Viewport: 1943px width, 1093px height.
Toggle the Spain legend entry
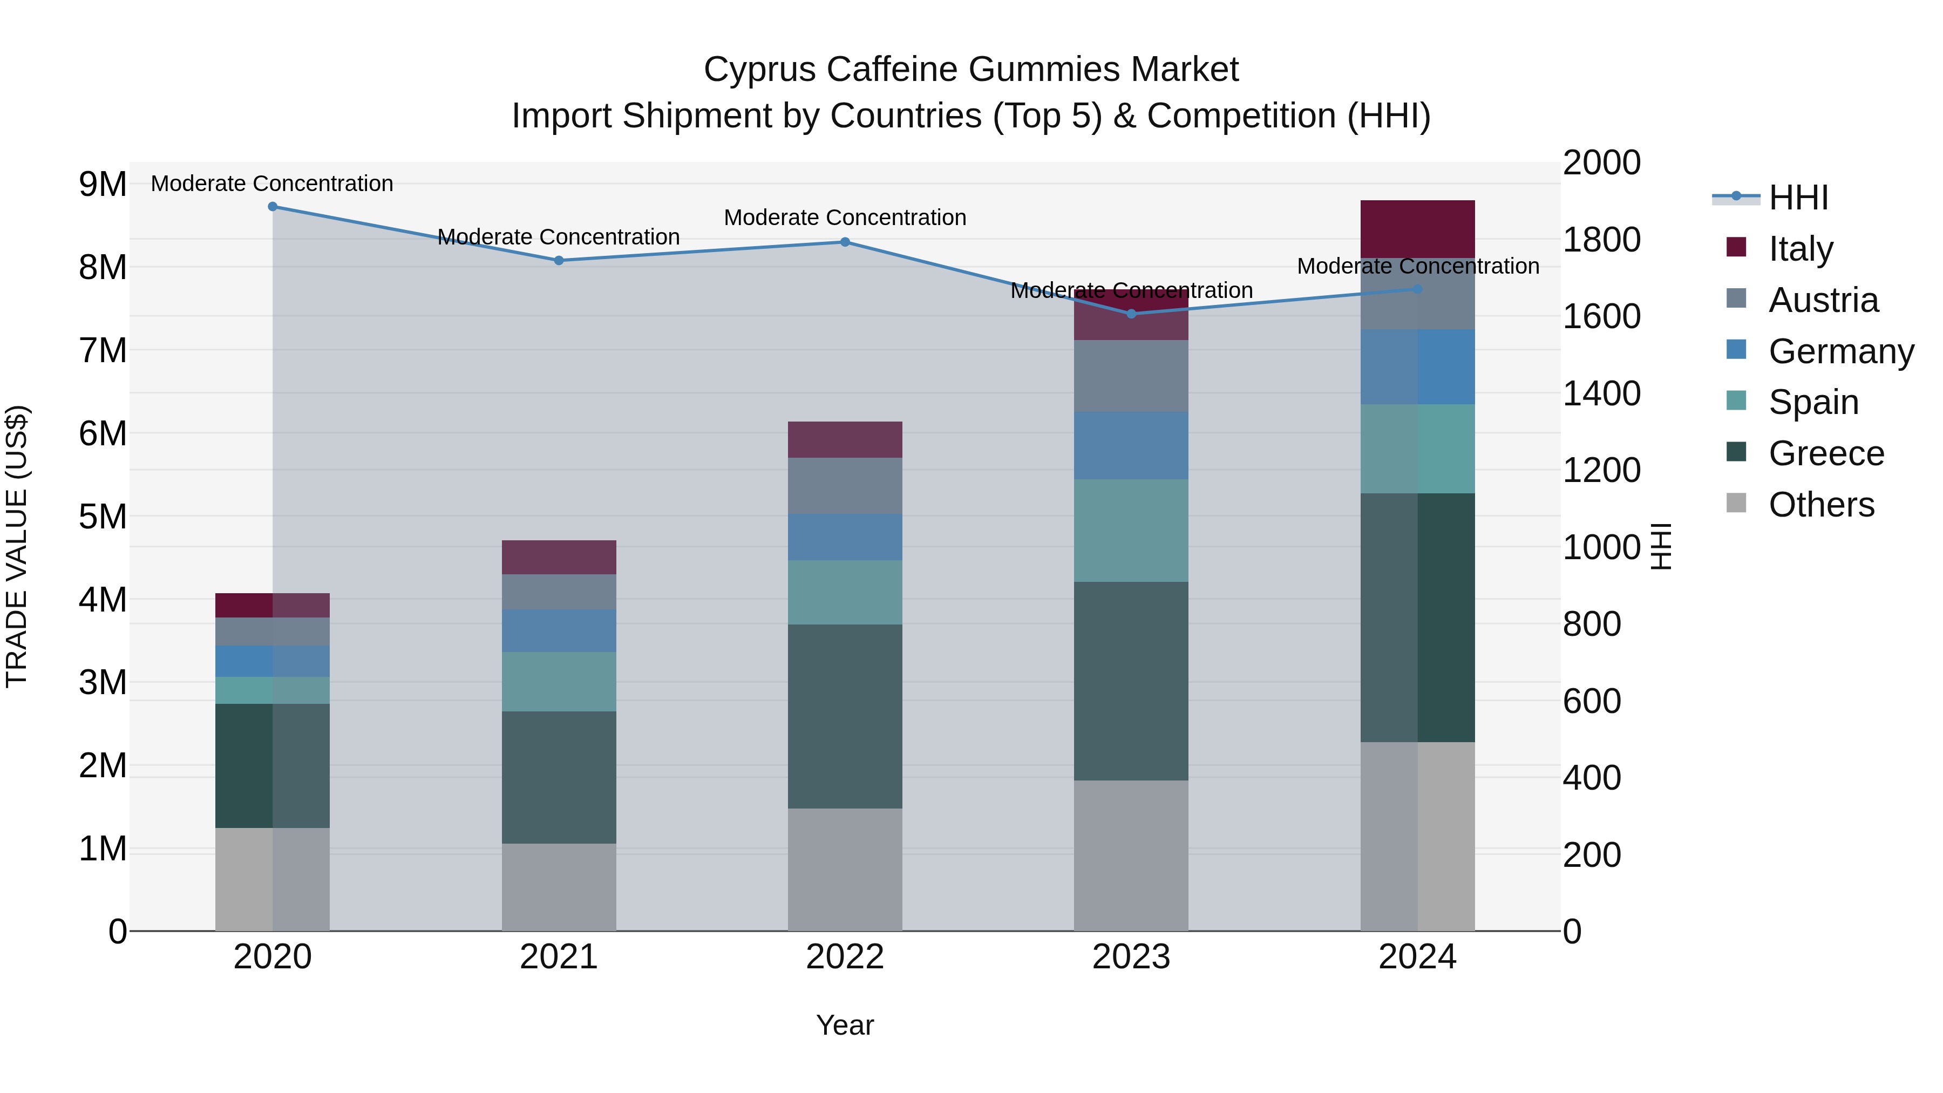click(x=1792, y=401)
